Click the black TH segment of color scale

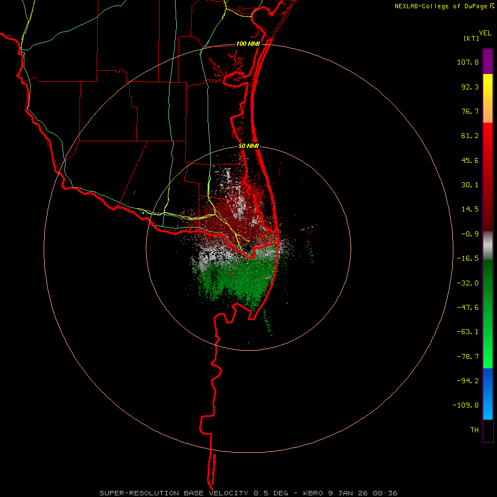click(x=488, y=430)
